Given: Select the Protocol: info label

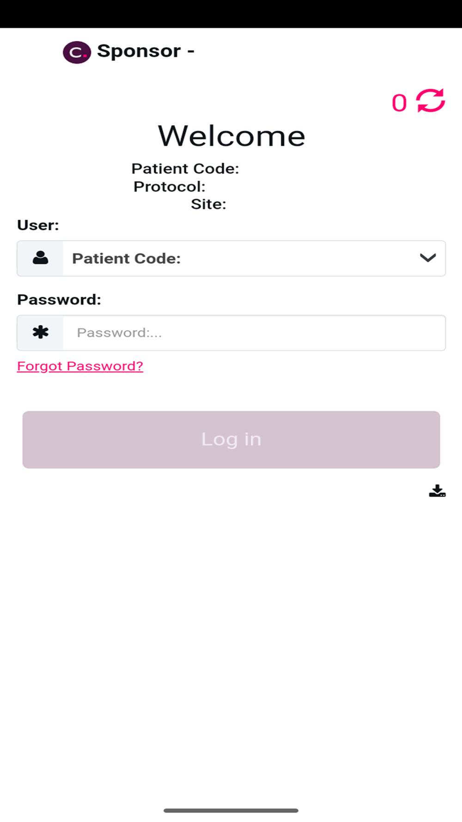Looking at the screenshot, I should coord(170,187).
